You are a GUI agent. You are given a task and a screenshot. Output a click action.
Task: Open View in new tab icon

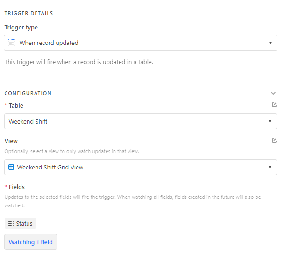tap(274, 140)
